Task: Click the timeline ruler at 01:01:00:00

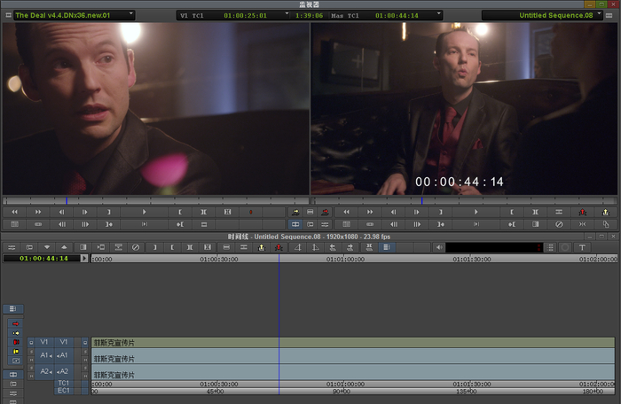Action: point(345,260)
